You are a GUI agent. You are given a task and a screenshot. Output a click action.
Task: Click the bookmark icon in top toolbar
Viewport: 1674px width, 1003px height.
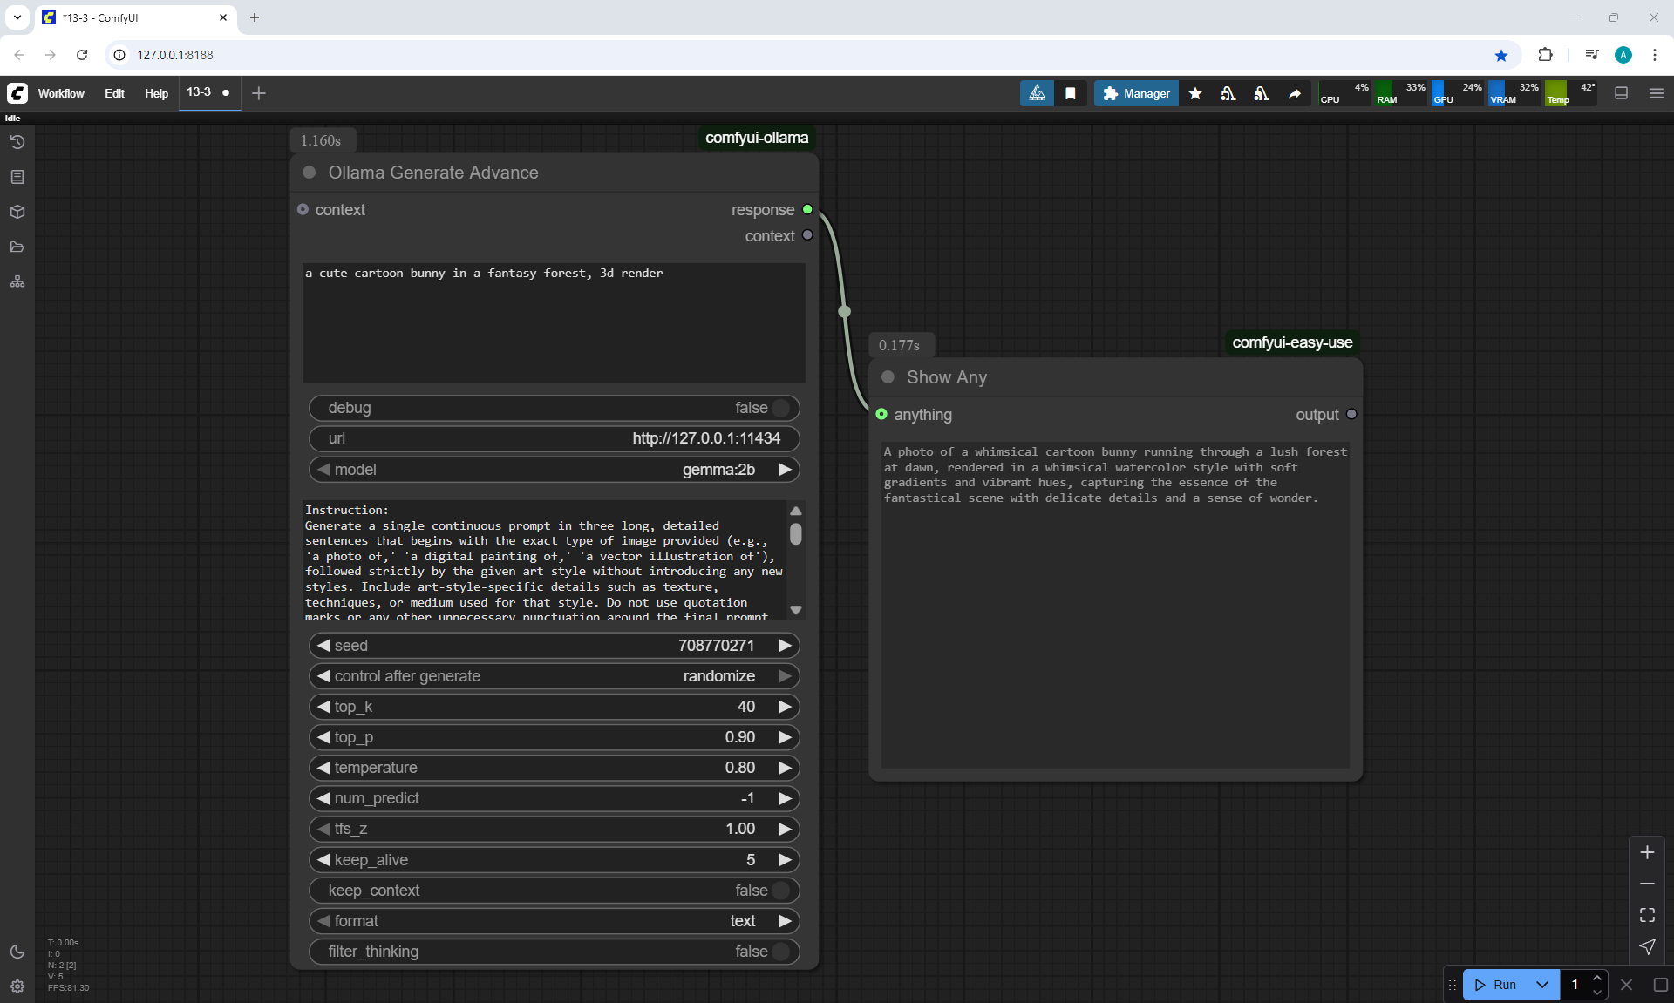click(1071, 93)
